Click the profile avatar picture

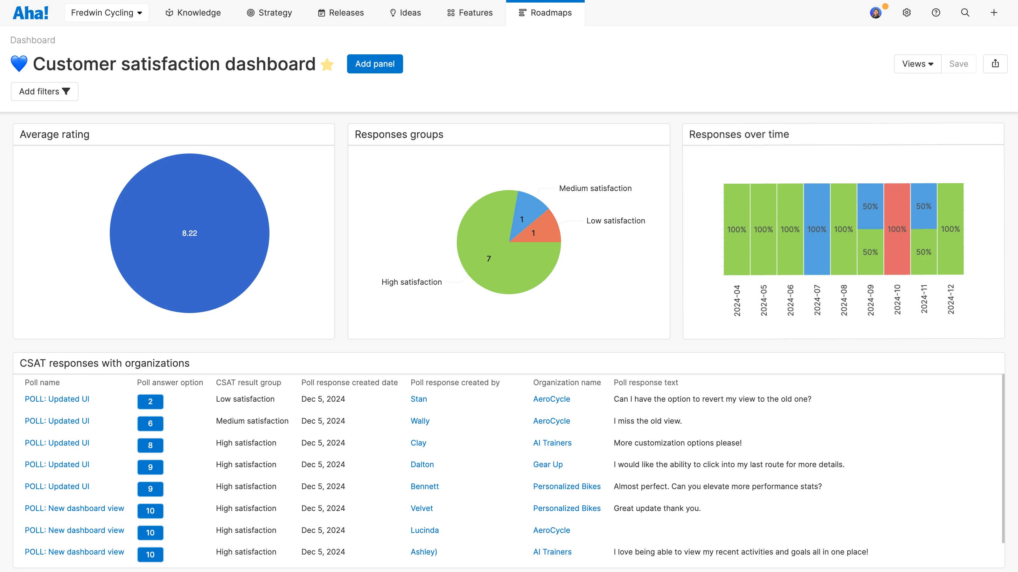click(x=876, y=12)
